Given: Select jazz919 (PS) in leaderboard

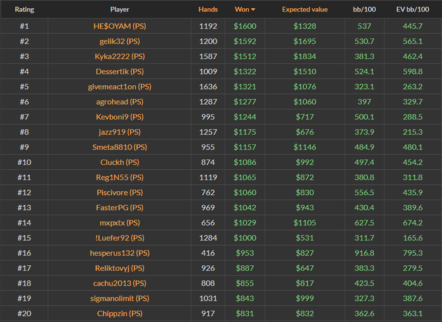Looking at the screenshot, I should point(119,132).
